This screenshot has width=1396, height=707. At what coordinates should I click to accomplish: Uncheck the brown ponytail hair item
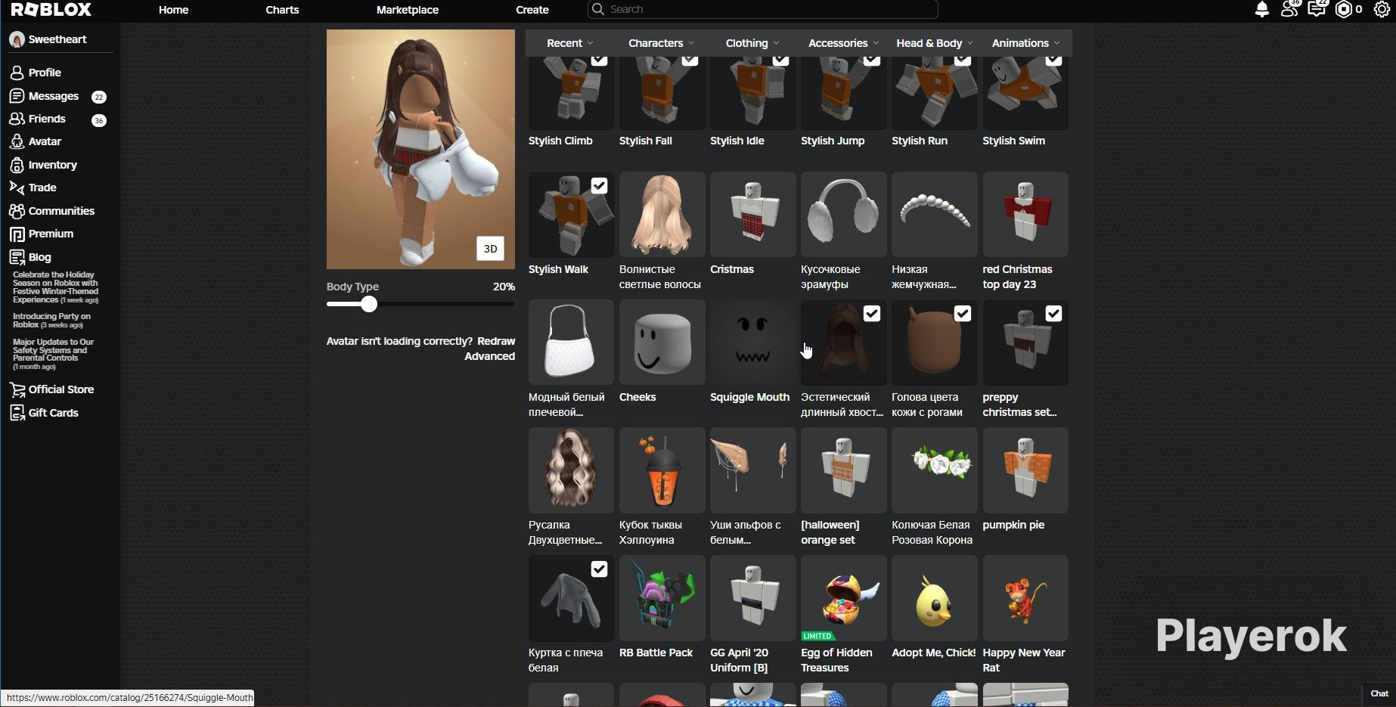pyautogui.click(x=871, y=314)
